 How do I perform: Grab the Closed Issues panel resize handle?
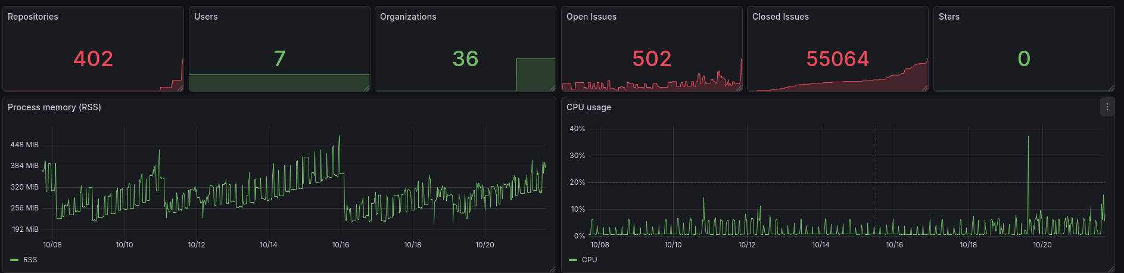point(925,88)
